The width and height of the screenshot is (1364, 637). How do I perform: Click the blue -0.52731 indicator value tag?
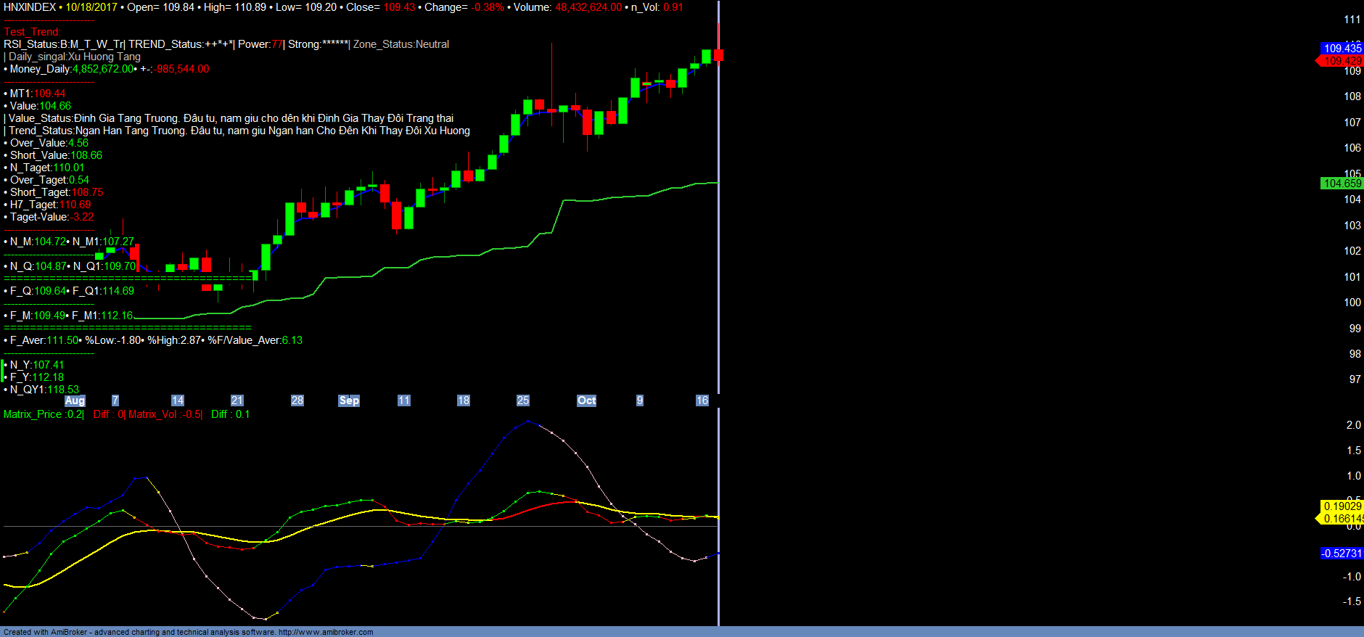[x=1342, y=554]
